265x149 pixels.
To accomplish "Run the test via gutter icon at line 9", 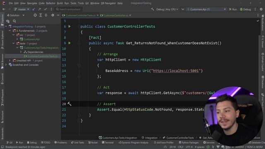I will (x=70, y=43).
